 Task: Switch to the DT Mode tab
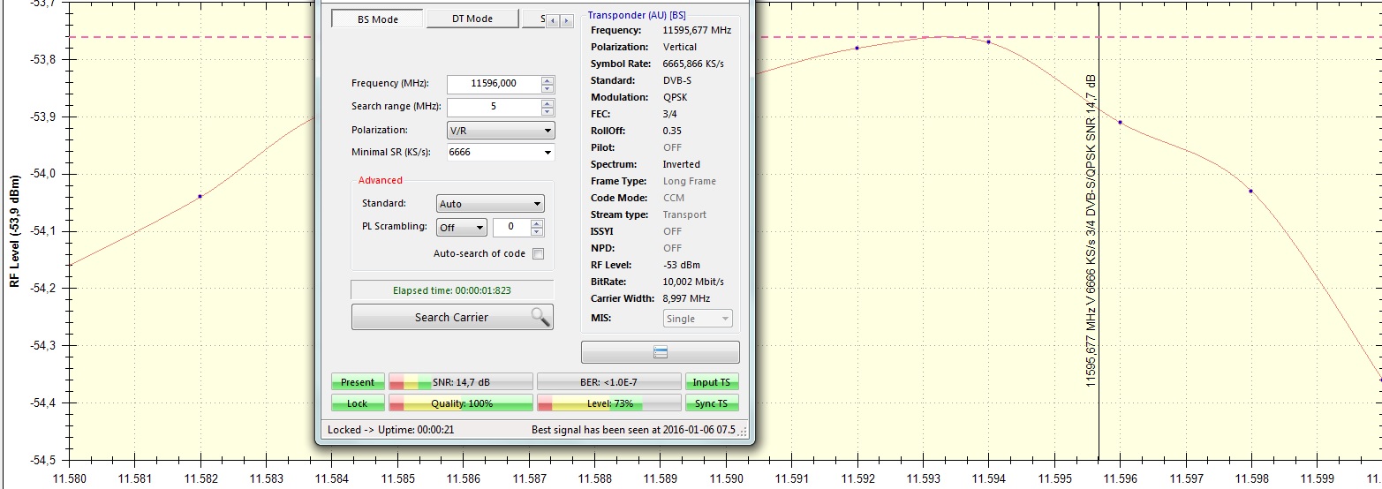[x=472, y=19]
